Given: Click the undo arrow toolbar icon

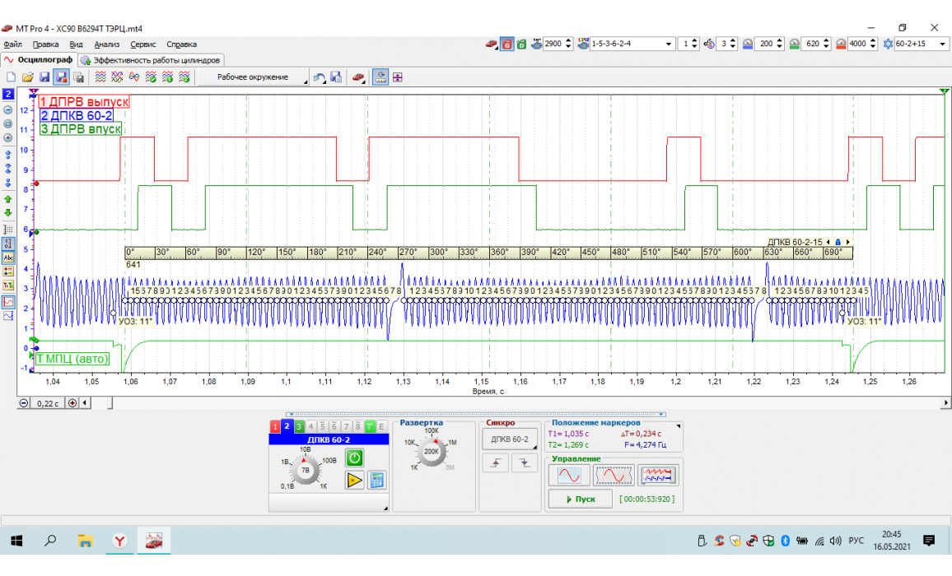Looking at the screenshot, I should pyautogui.click(x=319, y=77).
